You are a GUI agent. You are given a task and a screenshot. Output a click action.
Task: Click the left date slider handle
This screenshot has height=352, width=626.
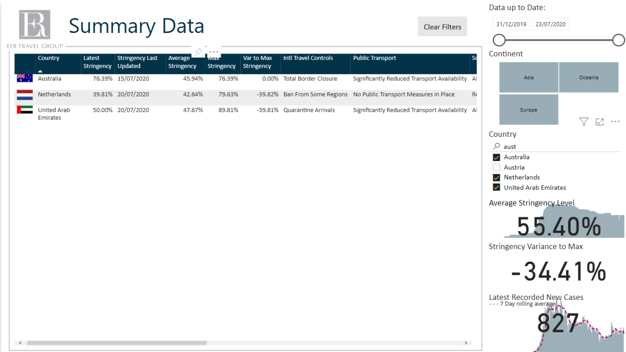(x=499, y=40)
